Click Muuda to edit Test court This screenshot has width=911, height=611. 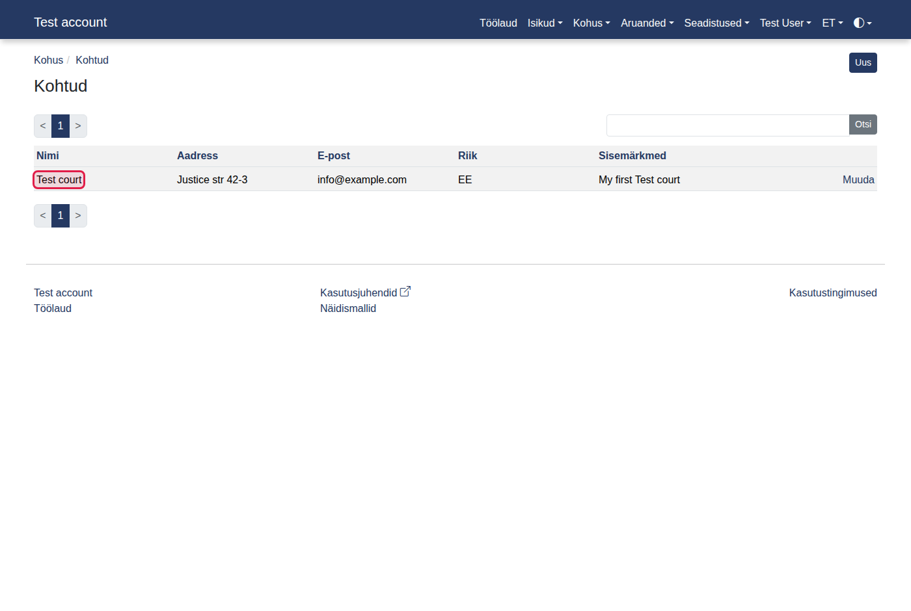[x=858, y=179]
